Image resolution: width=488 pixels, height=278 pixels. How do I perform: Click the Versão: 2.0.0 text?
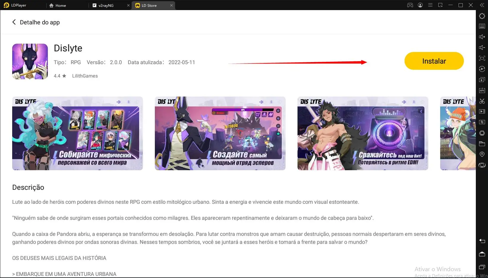pyautogui.click(x=104, y=62)
